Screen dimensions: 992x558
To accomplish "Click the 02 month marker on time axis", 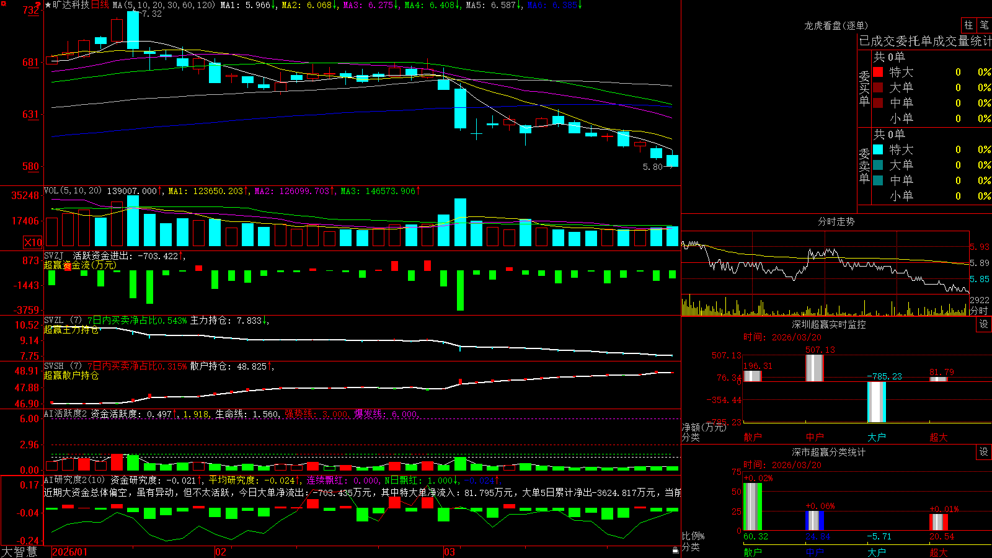I will (221, 552).
